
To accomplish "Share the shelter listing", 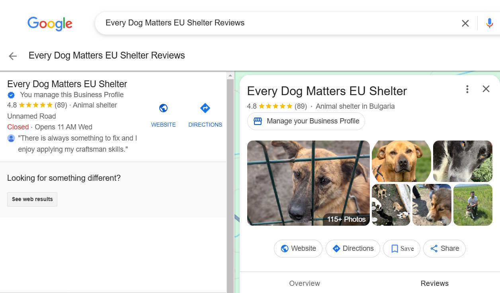I will (444, 248).
